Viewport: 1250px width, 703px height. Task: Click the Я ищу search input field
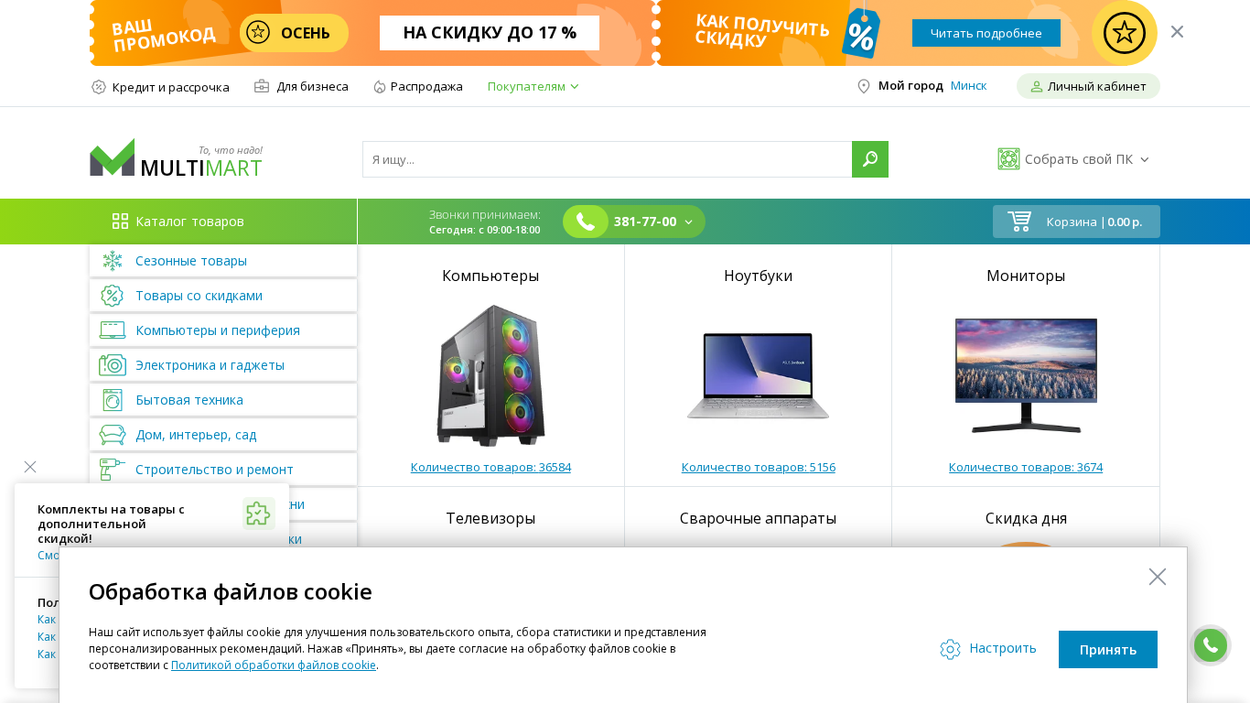(x=608, y=159)
